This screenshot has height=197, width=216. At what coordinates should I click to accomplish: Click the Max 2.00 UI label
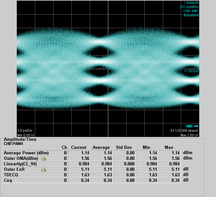point(190,135)
